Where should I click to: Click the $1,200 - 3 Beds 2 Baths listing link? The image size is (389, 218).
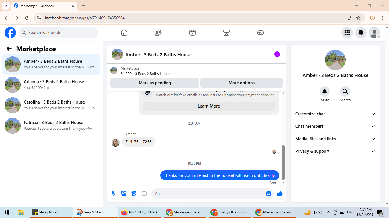click(146, 74)
